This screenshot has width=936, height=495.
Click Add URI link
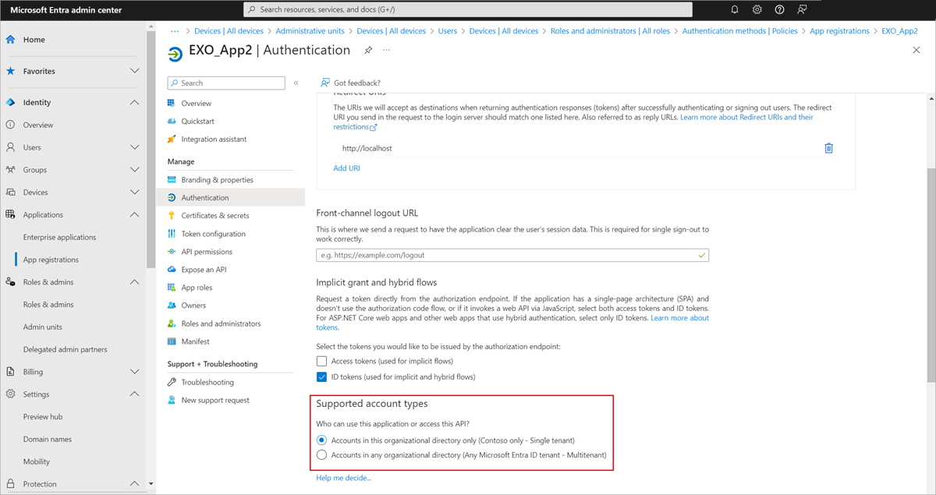pyautogui.click(x=346, y=168)
